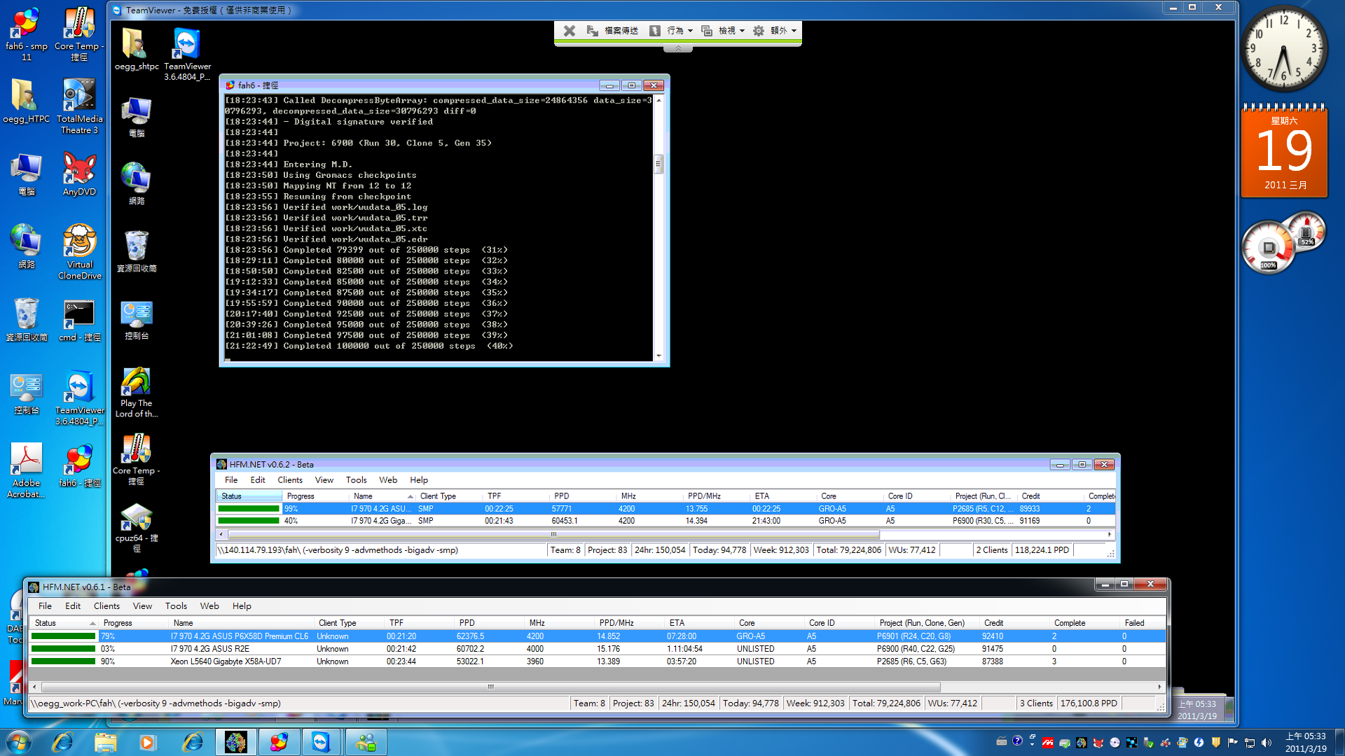Screen dimensions: 1345x756
Task: Open the fah6 - smp 11 desktop shortcut
Action: (27, 34)
